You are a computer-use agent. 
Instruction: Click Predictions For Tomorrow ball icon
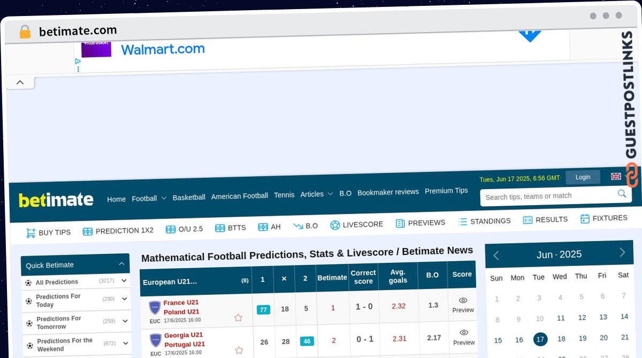pyautogui.click(x=29, y=323)
